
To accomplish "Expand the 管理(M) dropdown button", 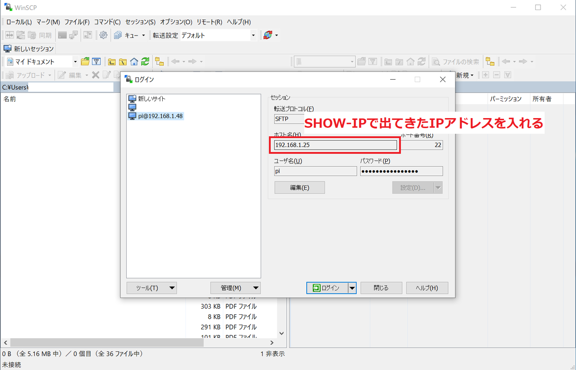I will pos(235,288).
